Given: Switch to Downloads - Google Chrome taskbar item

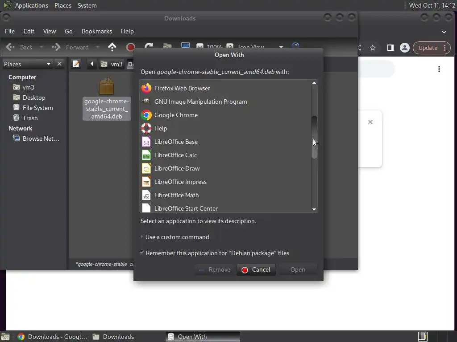Looking at the screenshot, I should click(53, 337).
